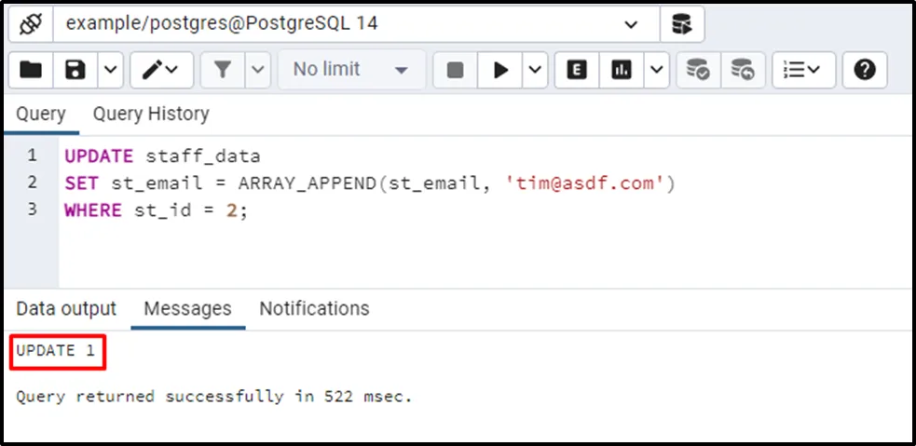Run Explain Analyze chart icon
This screenshot has height=446, width=916.
pos(622,70)
